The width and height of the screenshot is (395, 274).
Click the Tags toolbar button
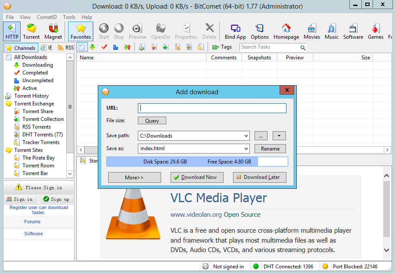[222, 47]
